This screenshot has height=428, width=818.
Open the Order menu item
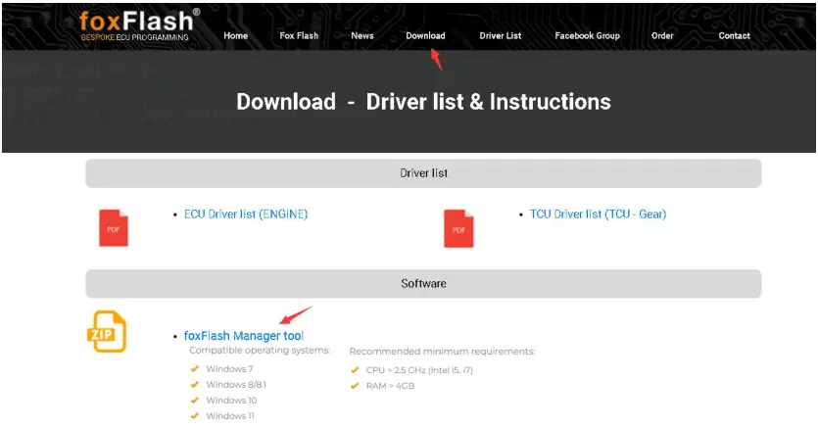pyautogui.click(x=662, y=35)
